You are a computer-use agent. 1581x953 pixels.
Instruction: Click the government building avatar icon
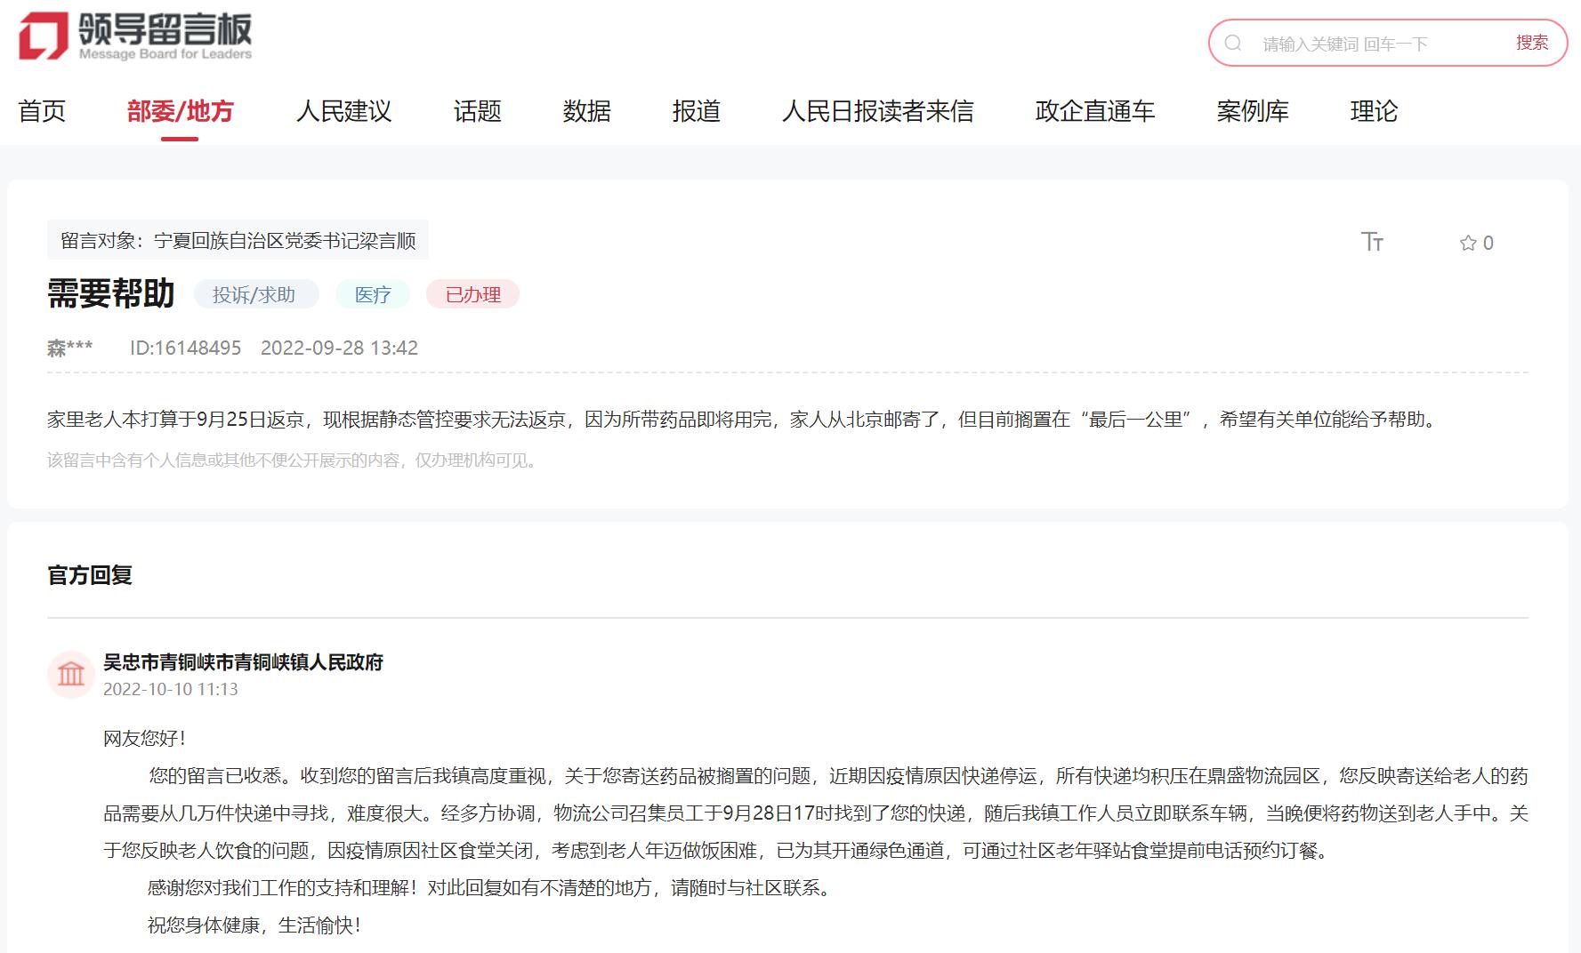point(71,675)
